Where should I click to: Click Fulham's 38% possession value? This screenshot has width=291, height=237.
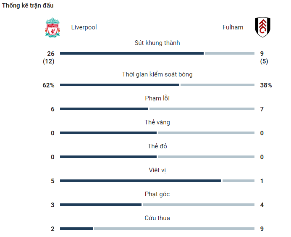(266, 85)
